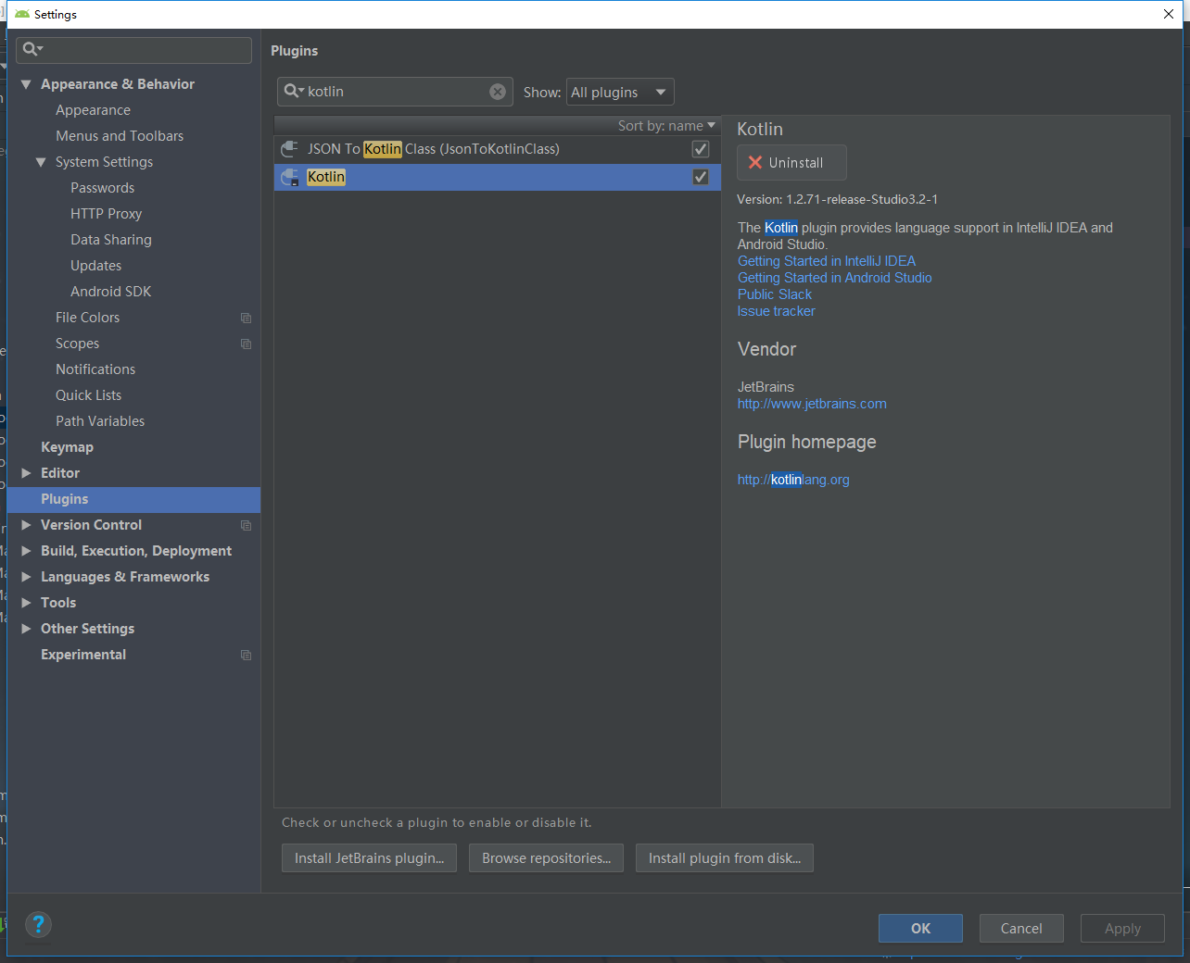Viewport: 1190px width, 963px height.
Task: Click the Android Studio icon in title bar
Action: point(22,14)
